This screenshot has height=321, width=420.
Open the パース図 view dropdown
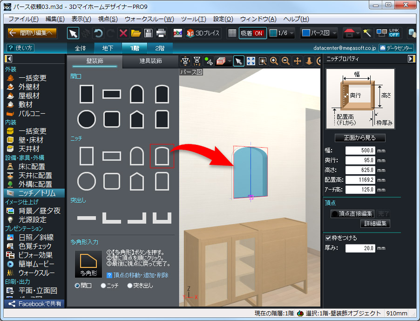tap(318, 33)
